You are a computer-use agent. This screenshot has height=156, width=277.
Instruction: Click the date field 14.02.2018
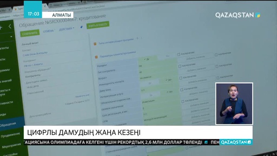point(32,87)
